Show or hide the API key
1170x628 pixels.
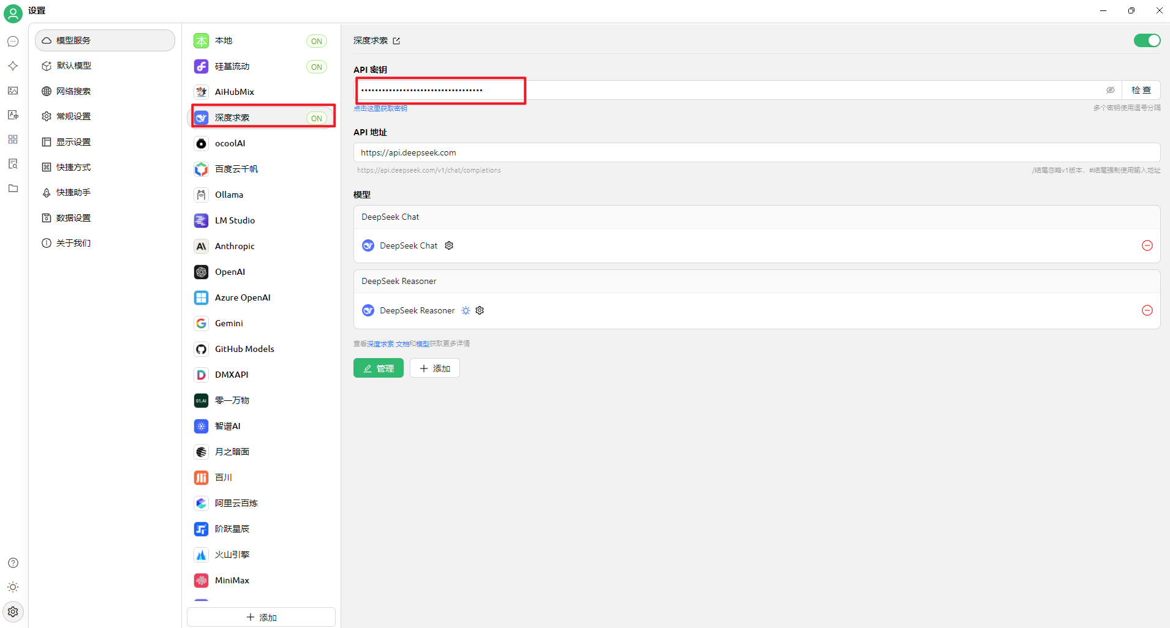point(1110,90)
